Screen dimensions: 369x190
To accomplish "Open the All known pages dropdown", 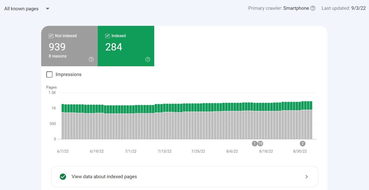I will click(21, 9).
